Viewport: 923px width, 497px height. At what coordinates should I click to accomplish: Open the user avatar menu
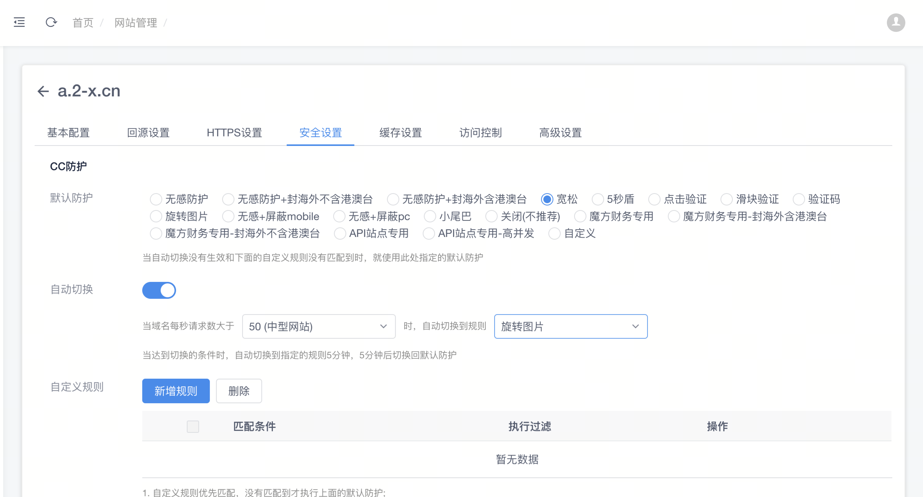click(x=895, y=22)
